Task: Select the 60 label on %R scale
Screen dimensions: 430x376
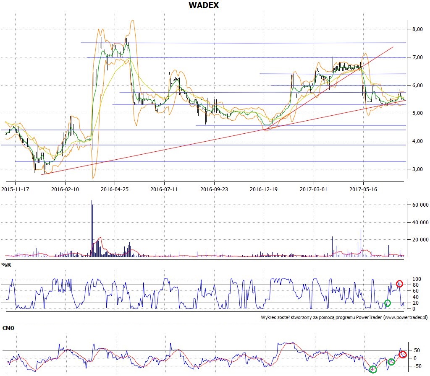Action: tap(415, 291)
